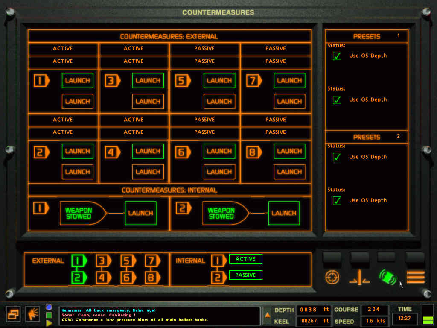Launch internal countermeasure tube 2
The image size is (437, 328).
[284, 213]
